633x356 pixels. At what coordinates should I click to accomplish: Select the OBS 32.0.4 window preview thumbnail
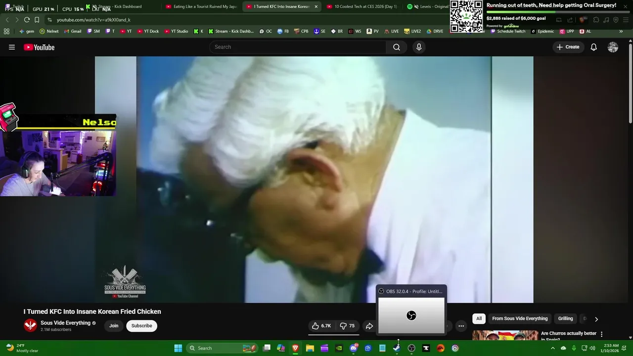pos(411,315)
